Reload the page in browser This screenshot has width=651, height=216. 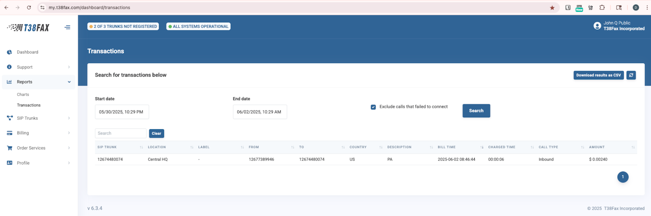[29, 7]
